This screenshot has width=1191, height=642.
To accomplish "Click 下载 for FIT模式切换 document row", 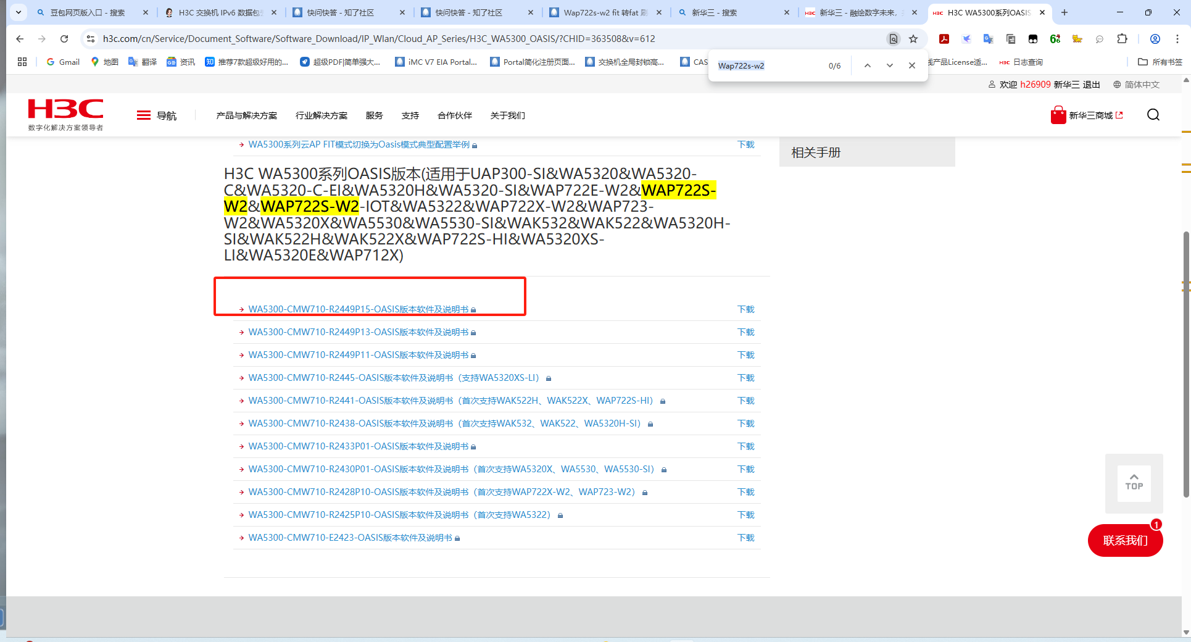I will tap(746, 144).
